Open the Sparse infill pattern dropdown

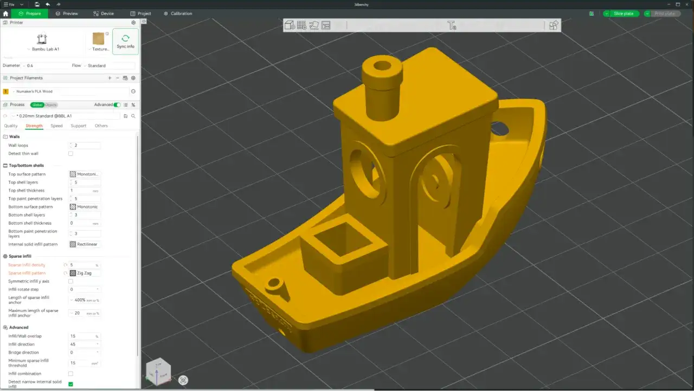click(85, 273)
